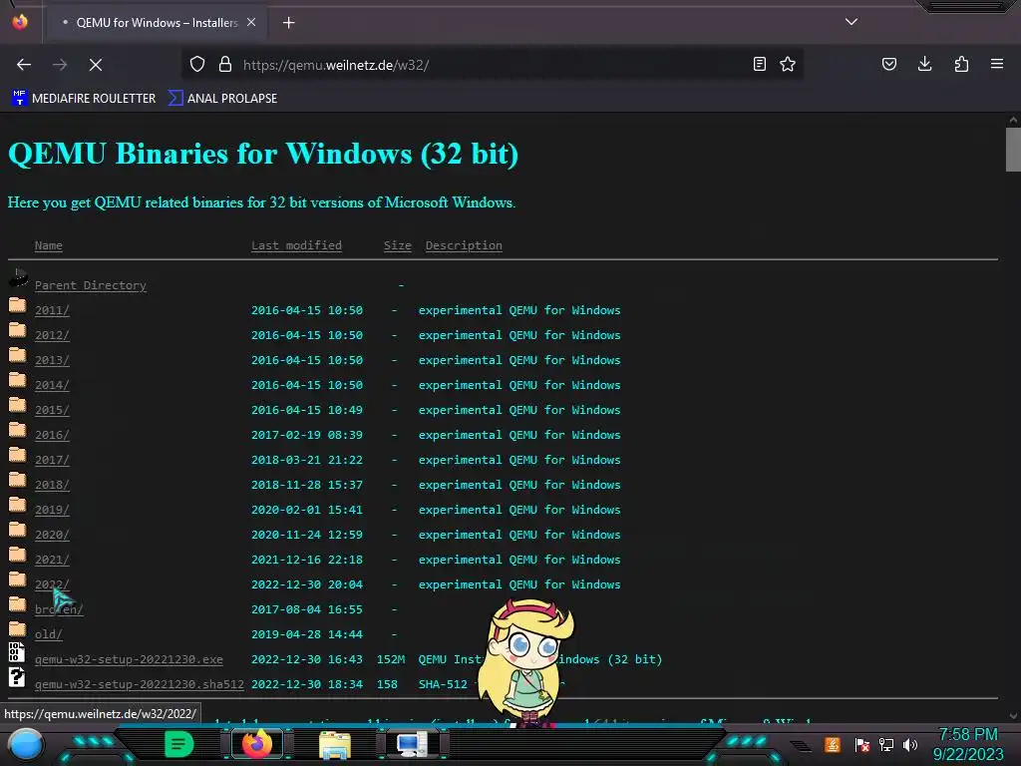Open the 2016/ folder
This screenshot has height=766, width=1021.
tap(52, 435)
